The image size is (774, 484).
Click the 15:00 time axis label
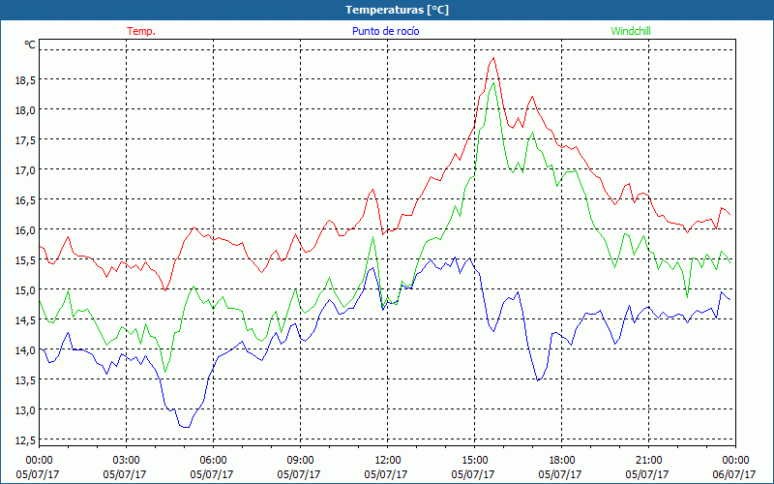tap(475, 460)
